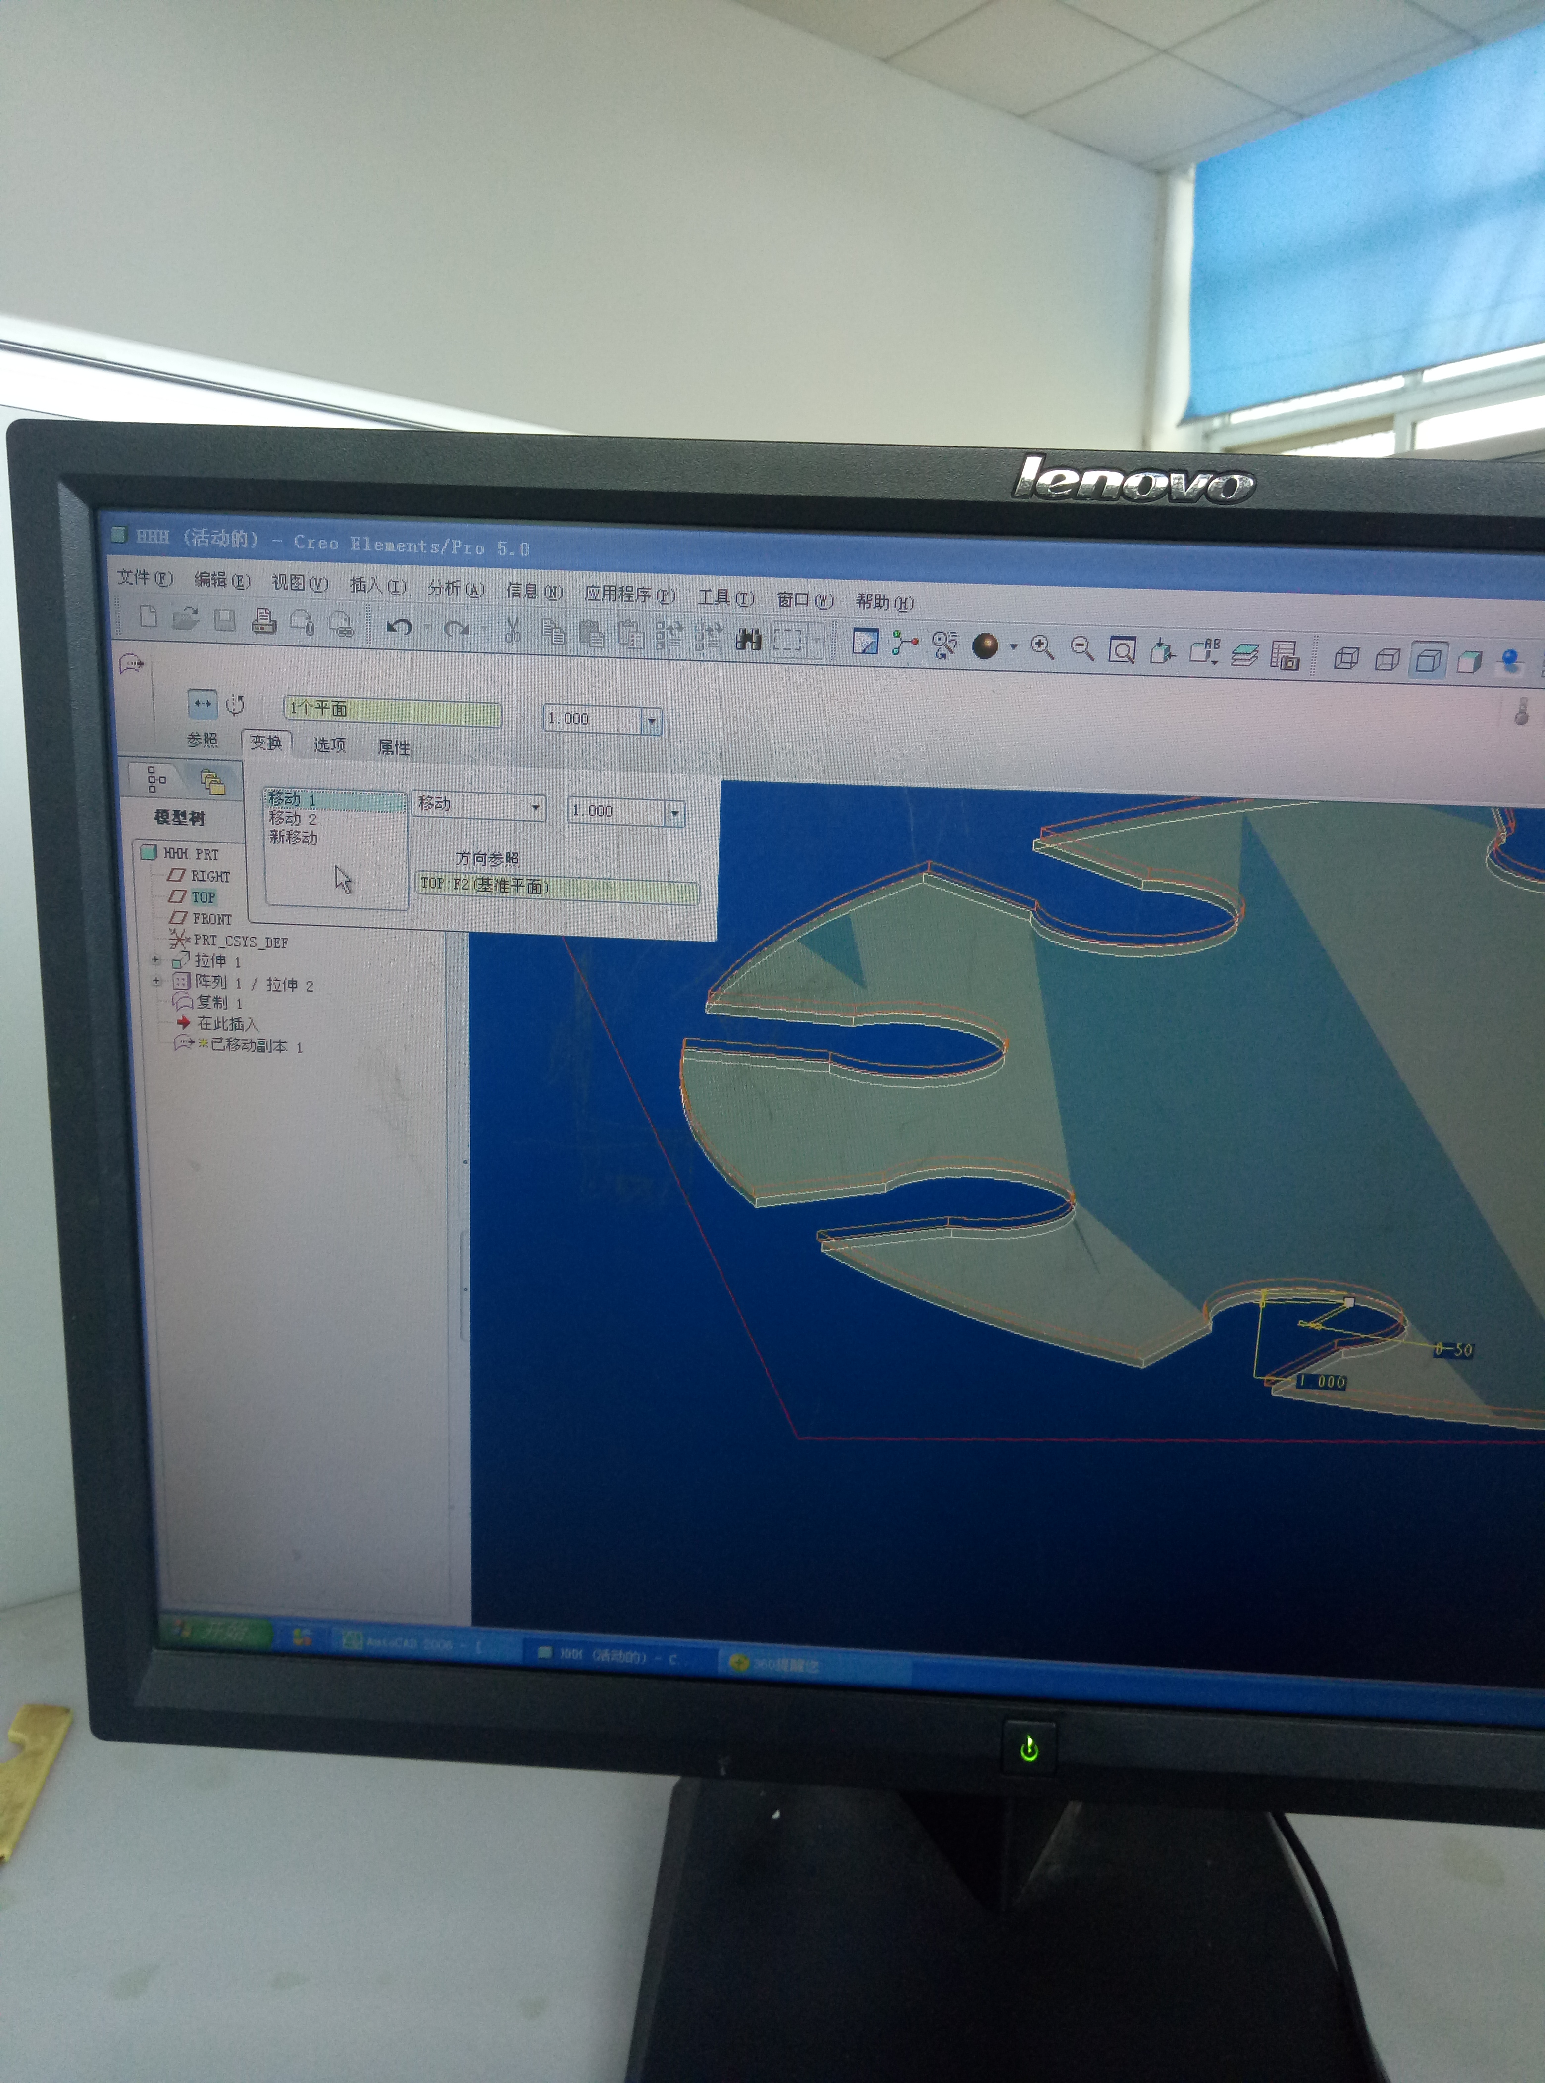Click the Zoom Out magnifier icon

[1082, 648]
